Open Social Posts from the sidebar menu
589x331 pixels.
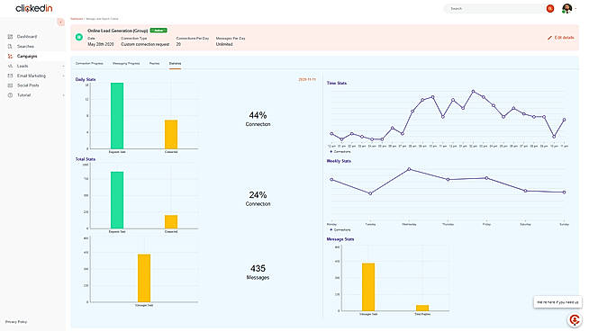pyautogui.click(x=28, y=85)
